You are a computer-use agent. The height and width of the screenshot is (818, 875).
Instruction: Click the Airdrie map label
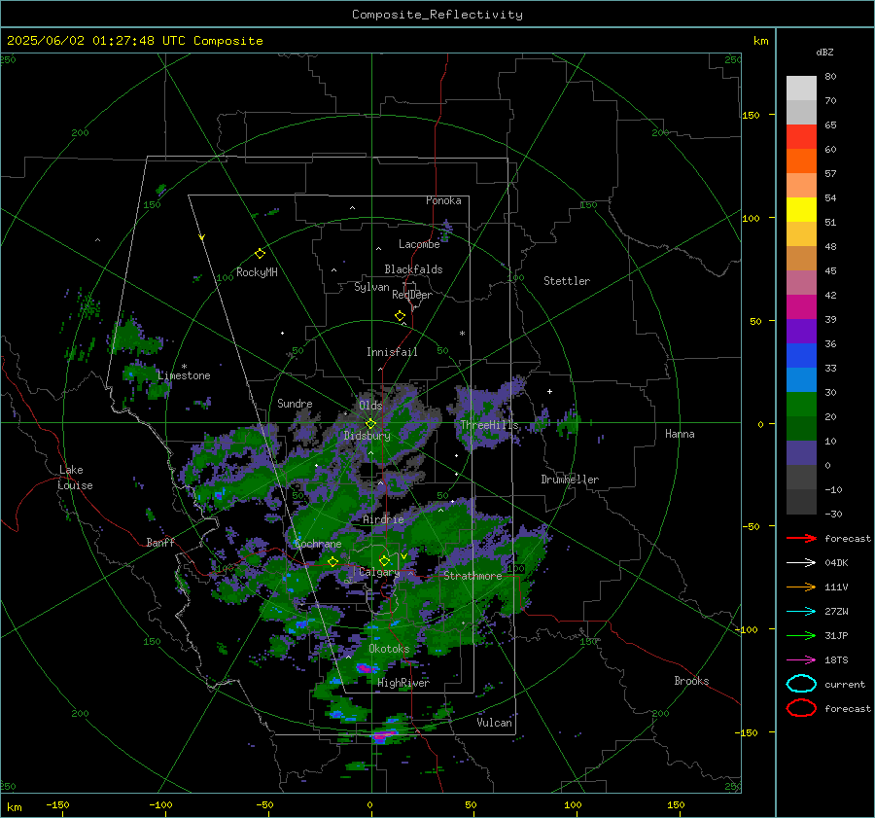[x=383, y=519]
